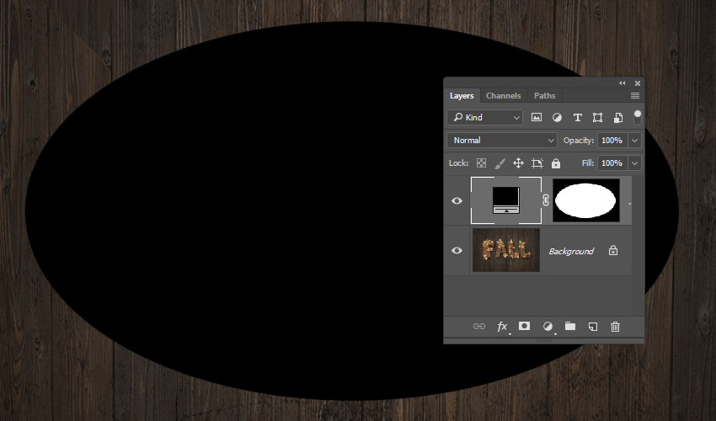Lock transparent pixels

(x=481, y=163)
